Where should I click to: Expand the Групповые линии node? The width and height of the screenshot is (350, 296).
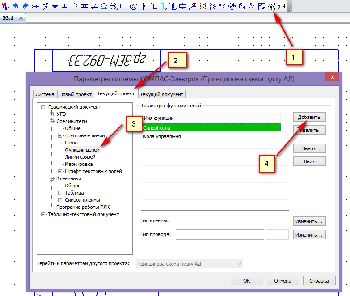[60, 135]
